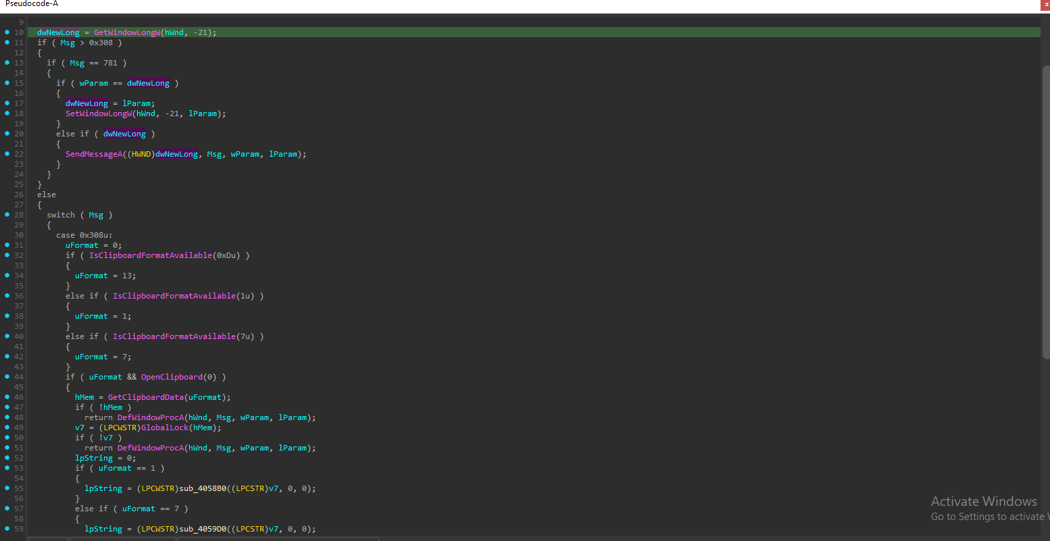Toggle breakpoint dot at line 15
This screenshot has height=541, width=1050.
tap(7, 83)
